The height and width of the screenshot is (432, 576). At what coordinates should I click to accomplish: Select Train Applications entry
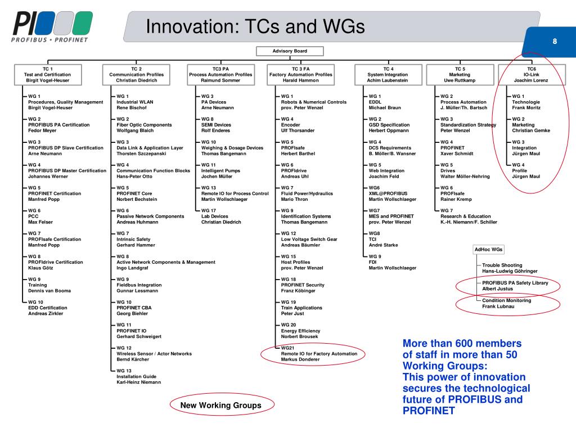[x=301, y=308]
